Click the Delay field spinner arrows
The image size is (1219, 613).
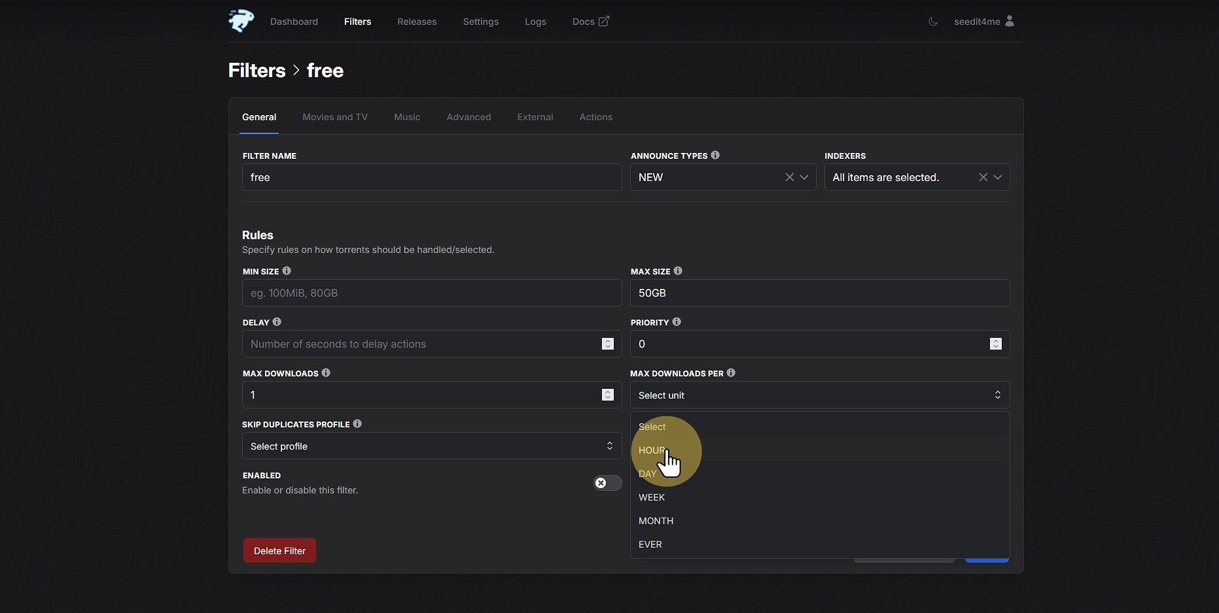[x=608, y=344]
